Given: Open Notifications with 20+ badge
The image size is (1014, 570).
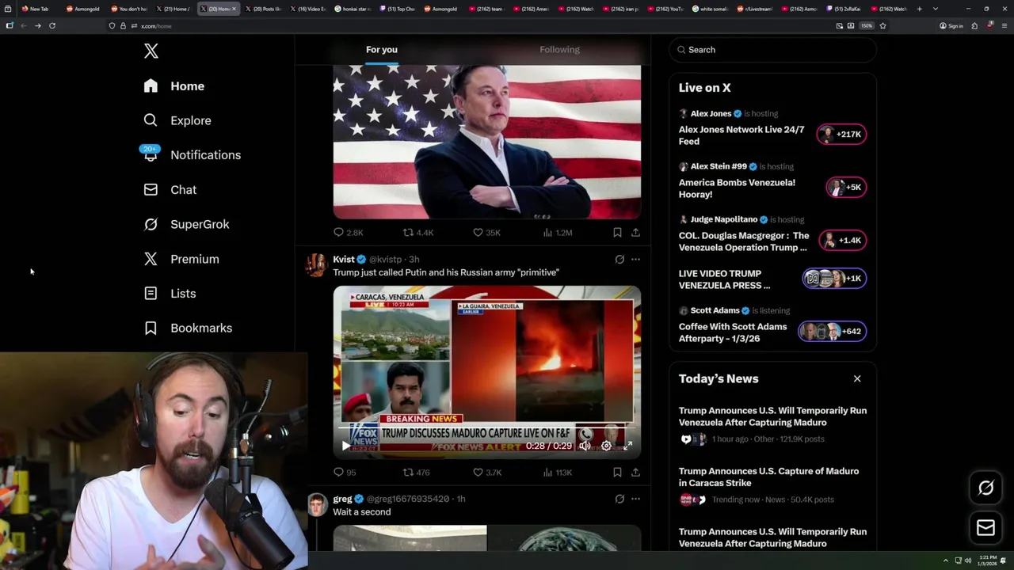Looking at the screenshot, I should click(x=192, y=155).
